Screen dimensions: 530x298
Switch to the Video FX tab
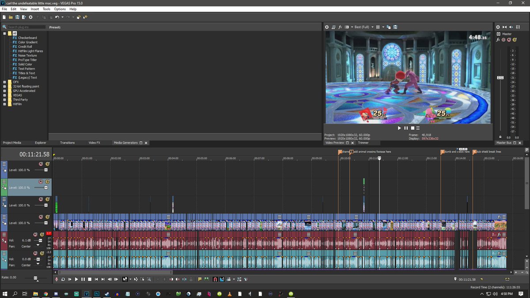[94, 143]
